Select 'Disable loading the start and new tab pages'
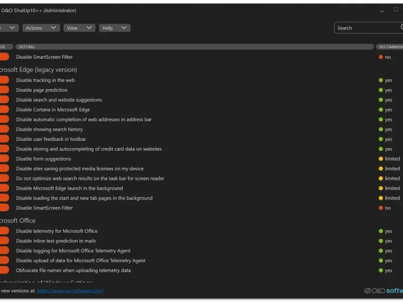403x302 pixels. tap(84, 198)
